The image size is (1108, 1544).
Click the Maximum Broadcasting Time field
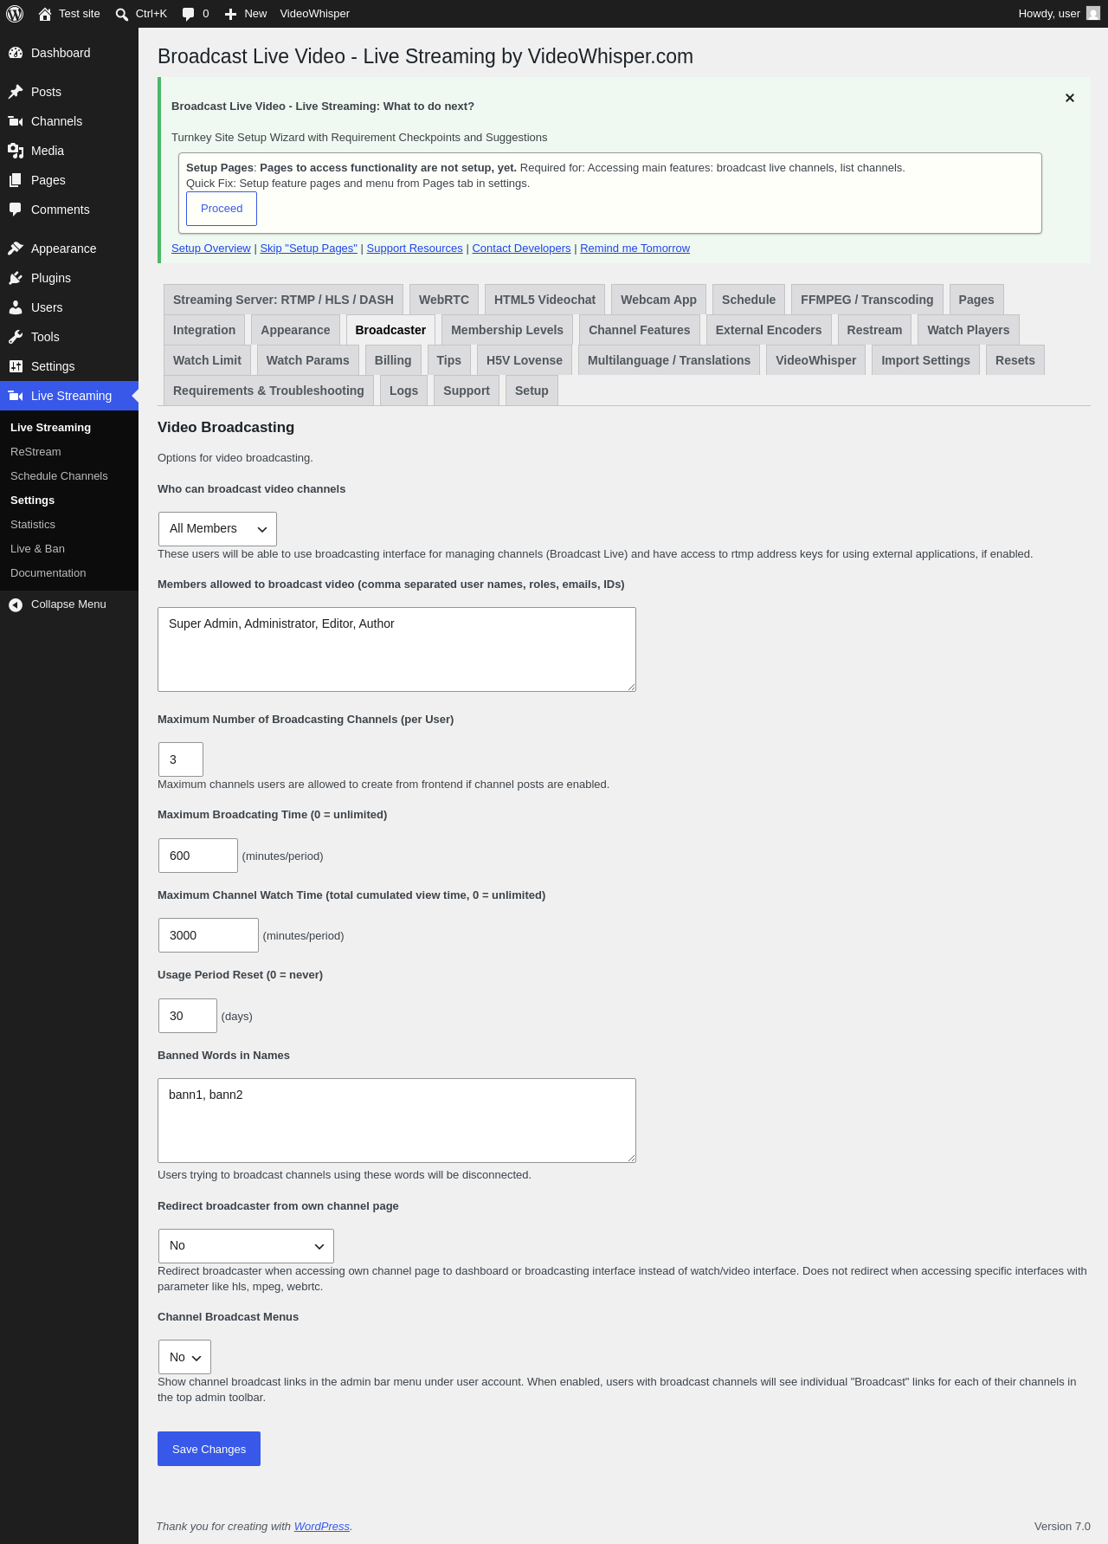click(x=198, y=856)
